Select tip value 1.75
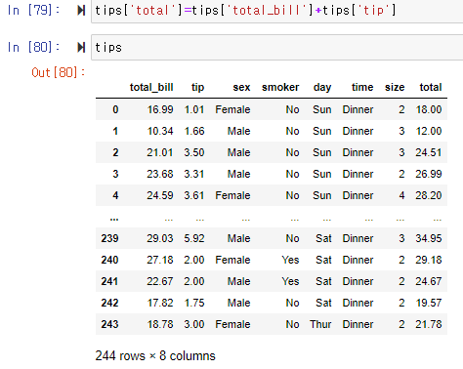The width and height of the screenshot is (463, 369). pyautogui.click(x=194, y=303)
